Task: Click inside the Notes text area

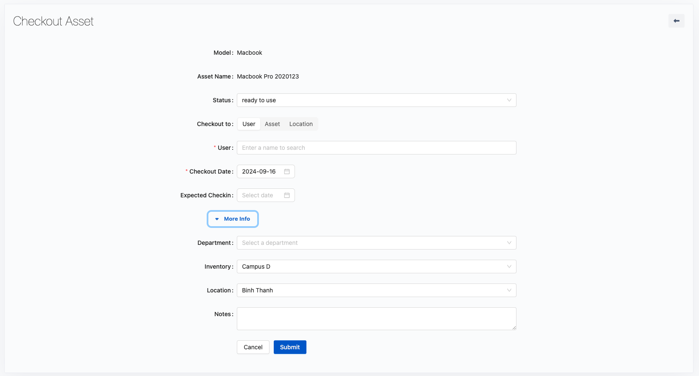Action: 376,318
